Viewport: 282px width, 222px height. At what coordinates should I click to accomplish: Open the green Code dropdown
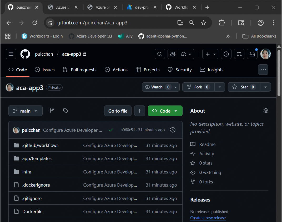(165, 111)
